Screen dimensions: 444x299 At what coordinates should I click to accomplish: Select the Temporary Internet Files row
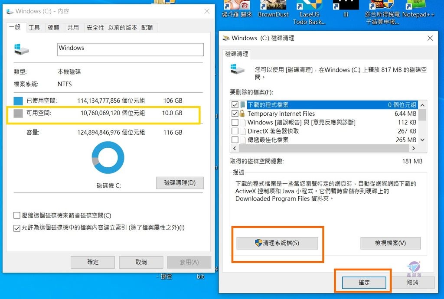click(x=324, y=114)
